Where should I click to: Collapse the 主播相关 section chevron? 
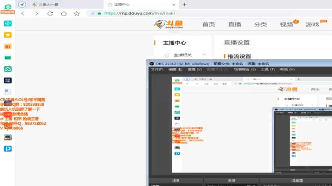[204, 55]
